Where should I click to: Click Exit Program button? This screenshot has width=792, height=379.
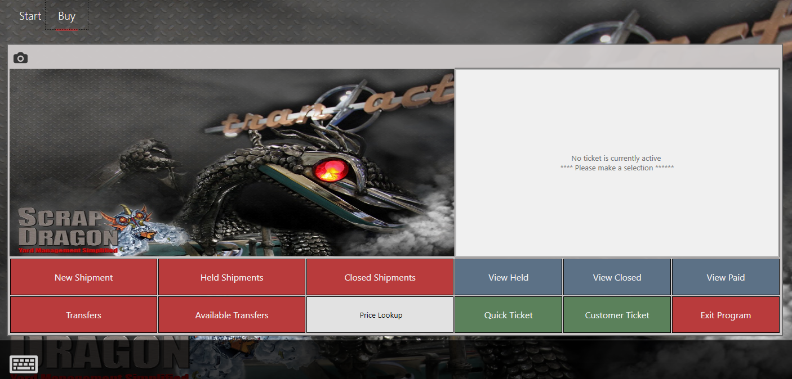(726, 315)
